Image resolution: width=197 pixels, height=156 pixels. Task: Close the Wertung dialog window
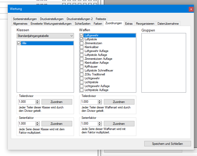191,9
